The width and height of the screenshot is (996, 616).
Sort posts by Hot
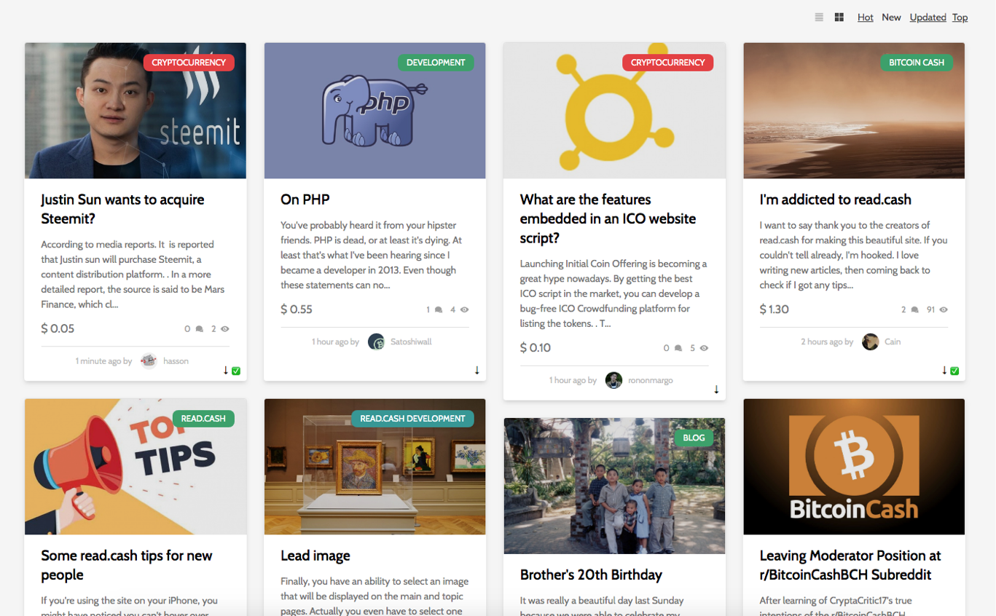pyautogui.click(x=866, y=17)
